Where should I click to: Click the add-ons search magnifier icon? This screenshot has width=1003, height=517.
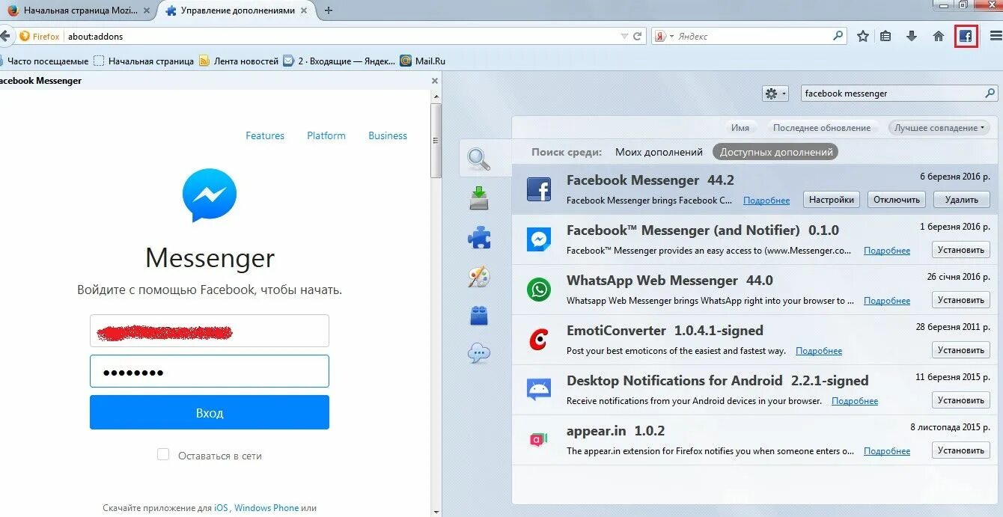tap(990, 94)
